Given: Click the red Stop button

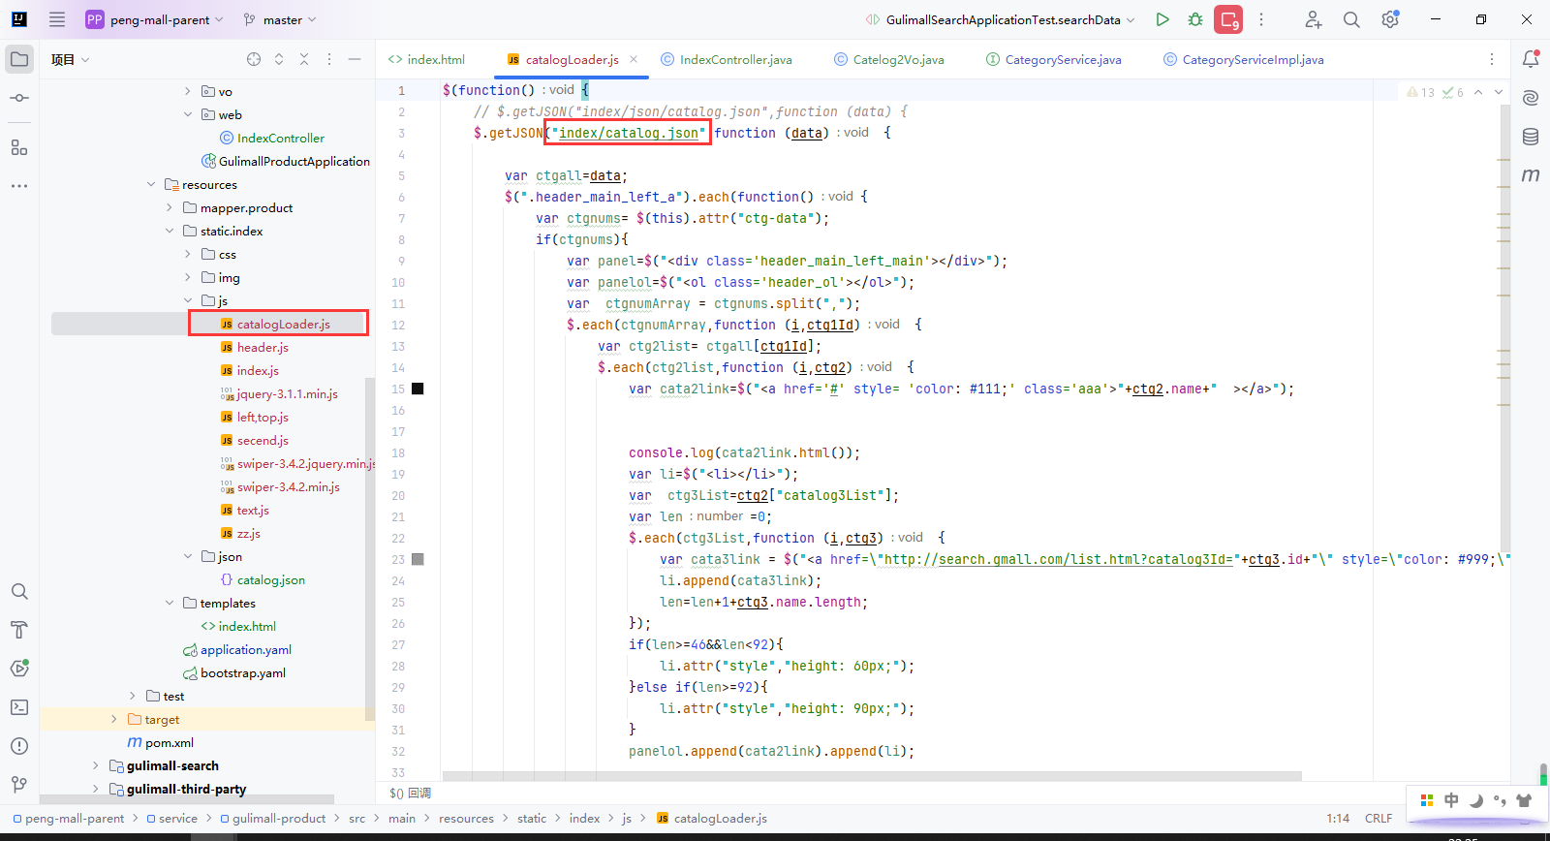Looking at the screenshot, I should [x=1228, y=19].
